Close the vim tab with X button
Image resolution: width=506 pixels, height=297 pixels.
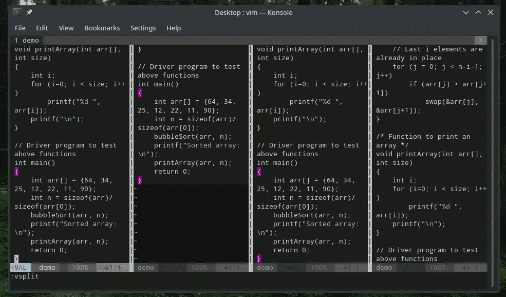pos(480,41)
